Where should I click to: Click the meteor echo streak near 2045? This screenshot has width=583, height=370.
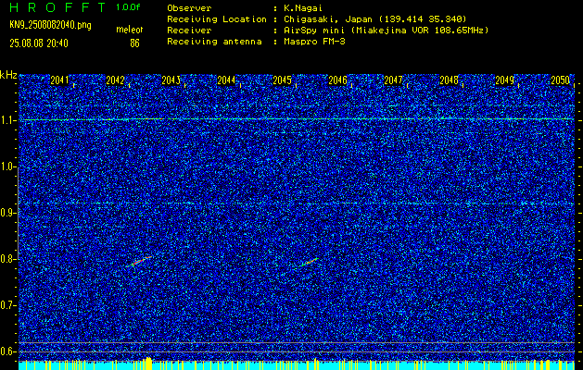(x=308, y=263)
